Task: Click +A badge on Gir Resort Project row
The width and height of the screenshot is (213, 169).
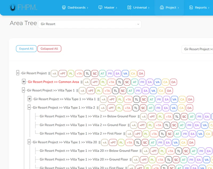Action: coord(54,73)
